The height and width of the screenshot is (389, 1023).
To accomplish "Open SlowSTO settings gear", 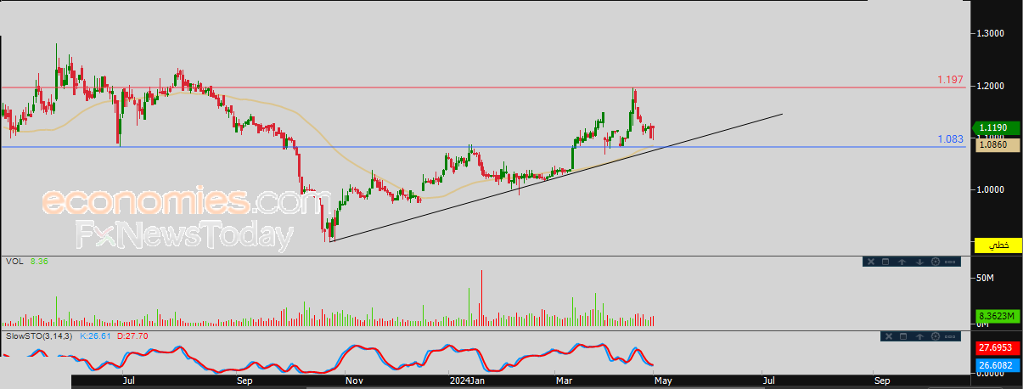I will click(936, 336).
